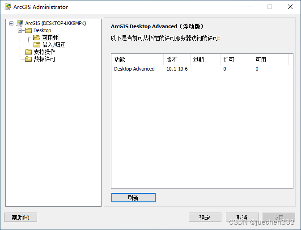Click the 可用 column header
The width and height of the screenshot is (301, 230).
pos(271,59)
